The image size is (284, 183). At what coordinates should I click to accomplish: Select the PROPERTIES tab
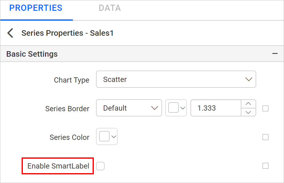(x=36, y=8)
